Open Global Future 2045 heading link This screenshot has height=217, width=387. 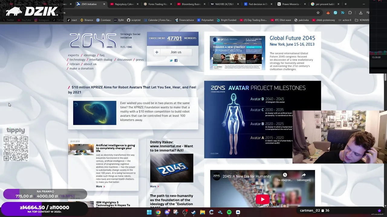click(x=292, y=38)
